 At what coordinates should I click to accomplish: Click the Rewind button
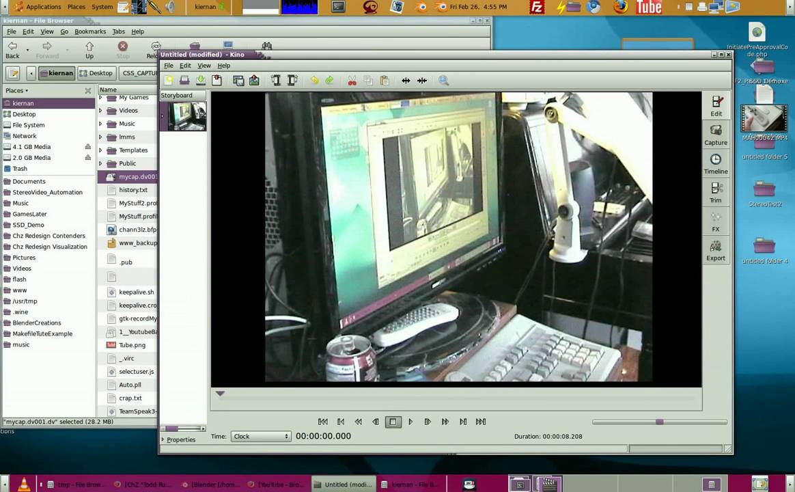[359, 422]
